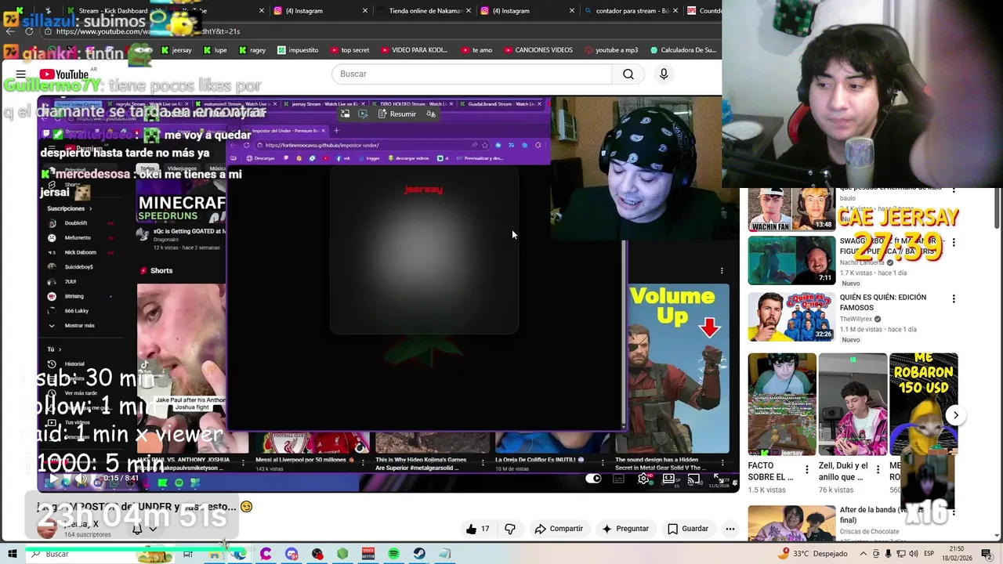
Task: Open the te amo bookmark
Action: pos(476,50)
